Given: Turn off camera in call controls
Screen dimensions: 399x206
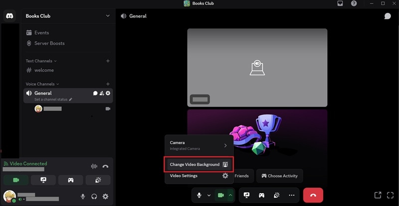Looking at the screenshot, I should 221,195.
